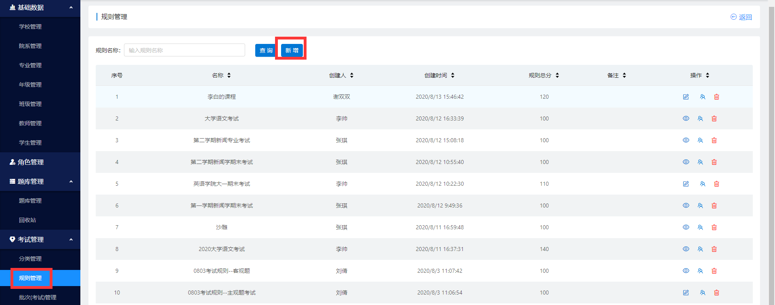
Task: Delete the 英语学院大一期末考试 rule
Action: point(716,184)
